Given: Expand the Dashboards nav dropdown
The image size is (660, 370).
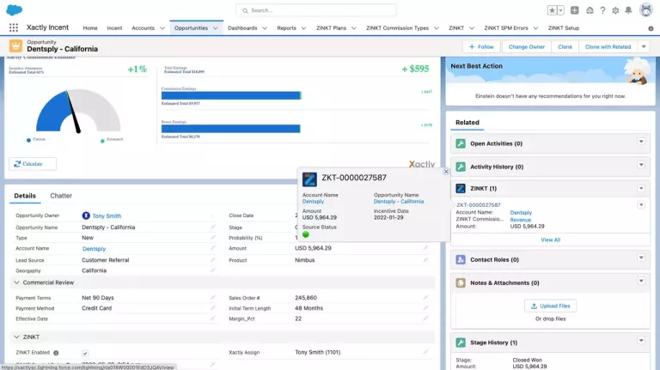Looking at the screenshot, I should pyautogui.click(x=265, y=28).
